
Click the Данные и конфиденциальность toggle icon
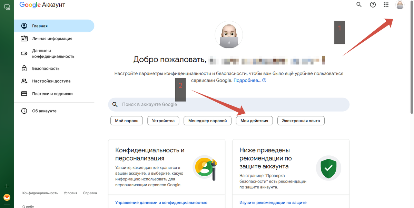click(x=24, y=53)
